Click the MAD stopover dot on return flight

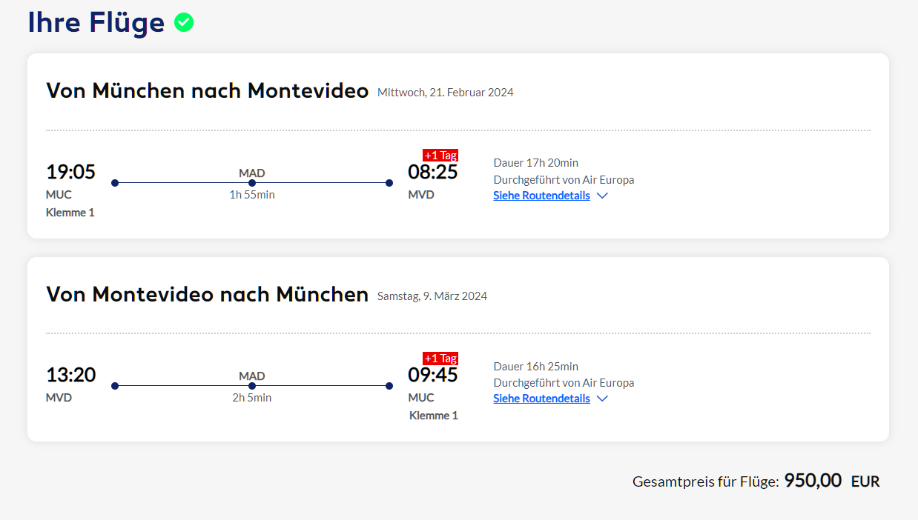coord(252,386)
